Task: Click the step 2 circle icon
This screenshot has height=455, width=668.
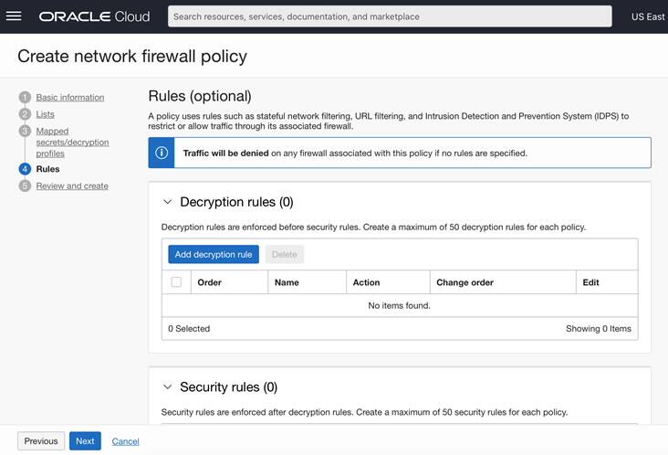Action: [25, 114]
